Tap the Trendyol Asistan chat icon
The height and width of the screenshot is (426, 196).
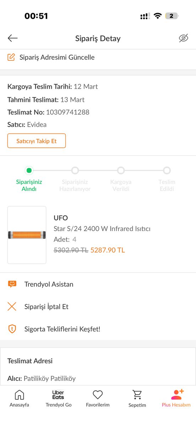(12, 284)
